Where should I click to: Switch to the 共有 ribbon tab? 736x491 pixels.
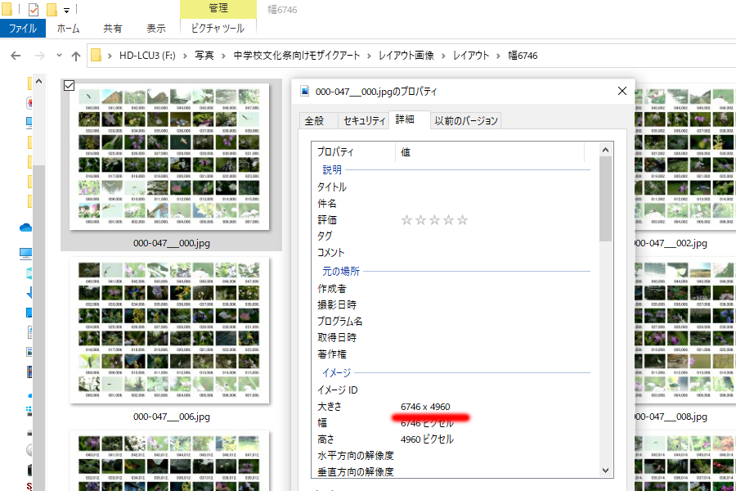(113, 29)
